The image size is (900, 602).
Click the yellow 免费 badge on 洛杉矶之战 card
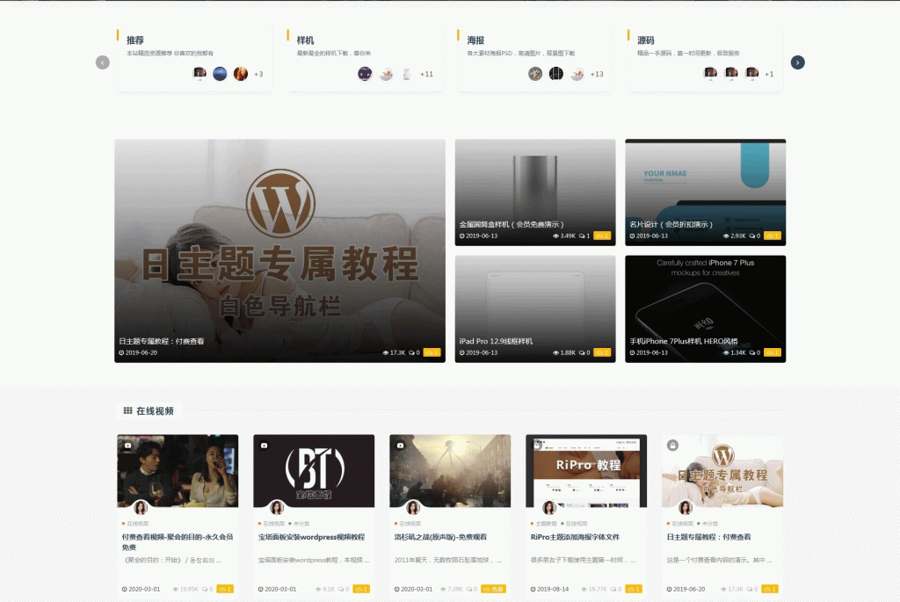pos(494,589)
